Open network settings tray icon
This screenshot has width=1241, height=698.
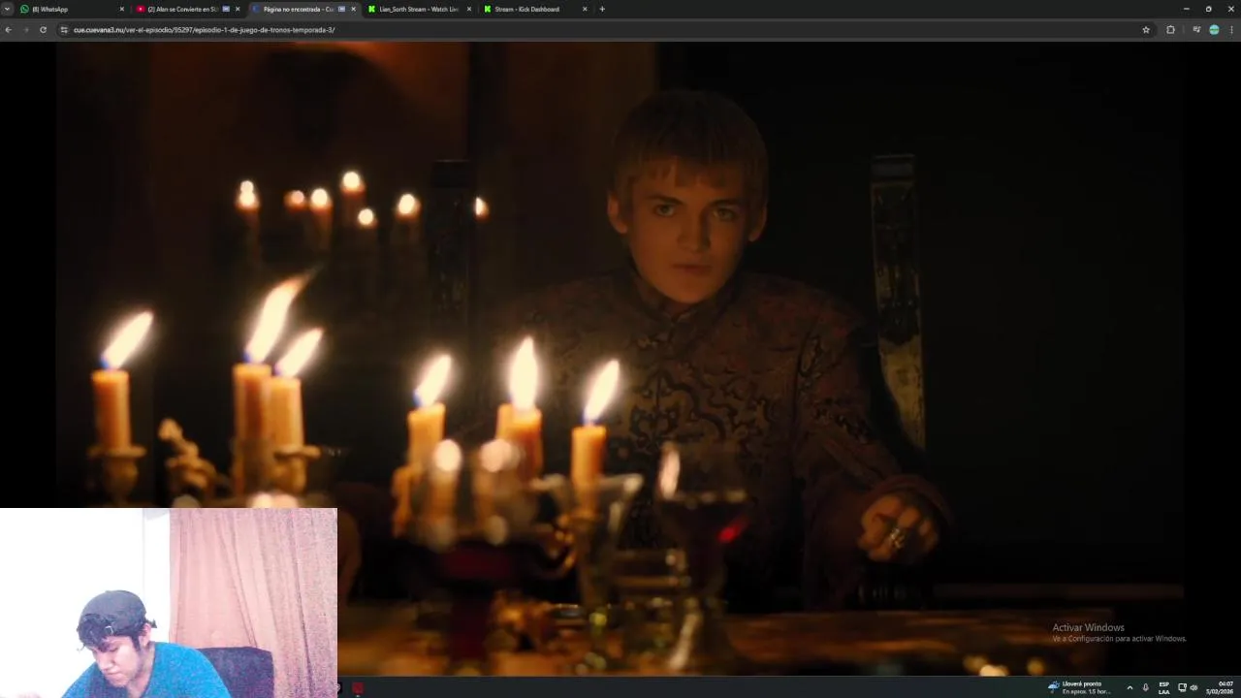tap(1182, 688)
